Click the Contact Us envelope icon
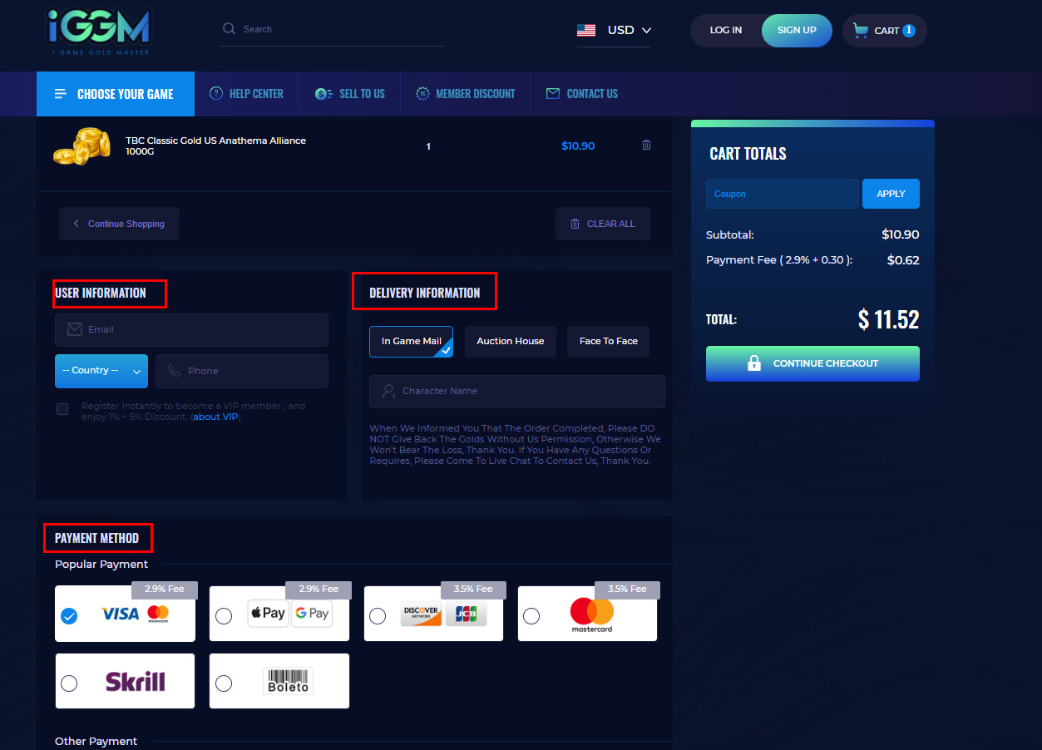 point(553,94)
